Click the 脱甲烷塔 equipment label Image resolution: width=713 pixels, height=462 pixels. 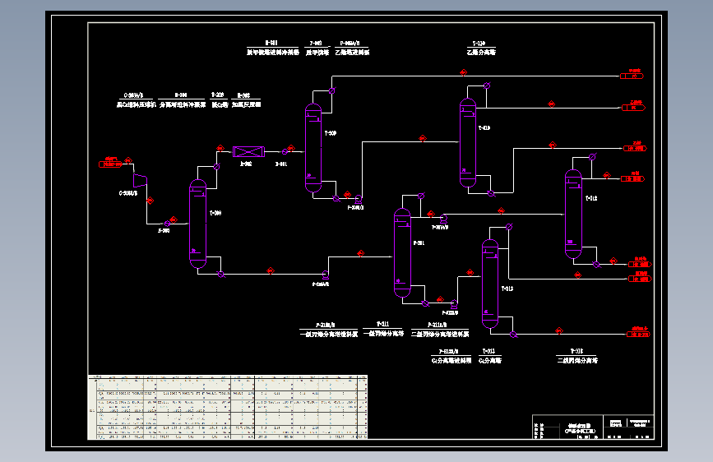click(x=317, y=53)
